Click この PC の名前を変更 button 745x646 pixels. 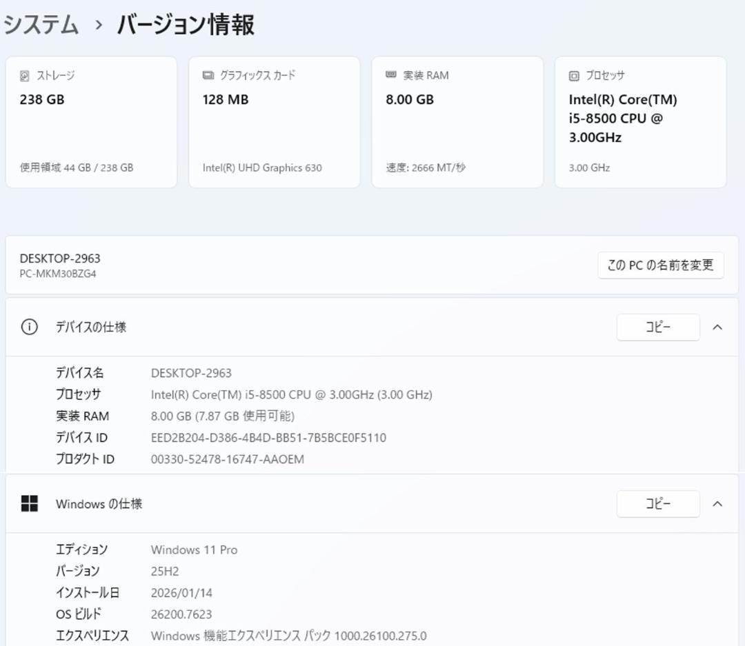[x=659, y=265]
